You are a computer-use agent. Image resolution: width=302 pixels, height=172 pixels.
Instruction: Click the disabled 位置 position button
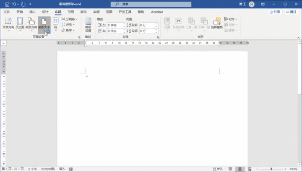(167, 24)
